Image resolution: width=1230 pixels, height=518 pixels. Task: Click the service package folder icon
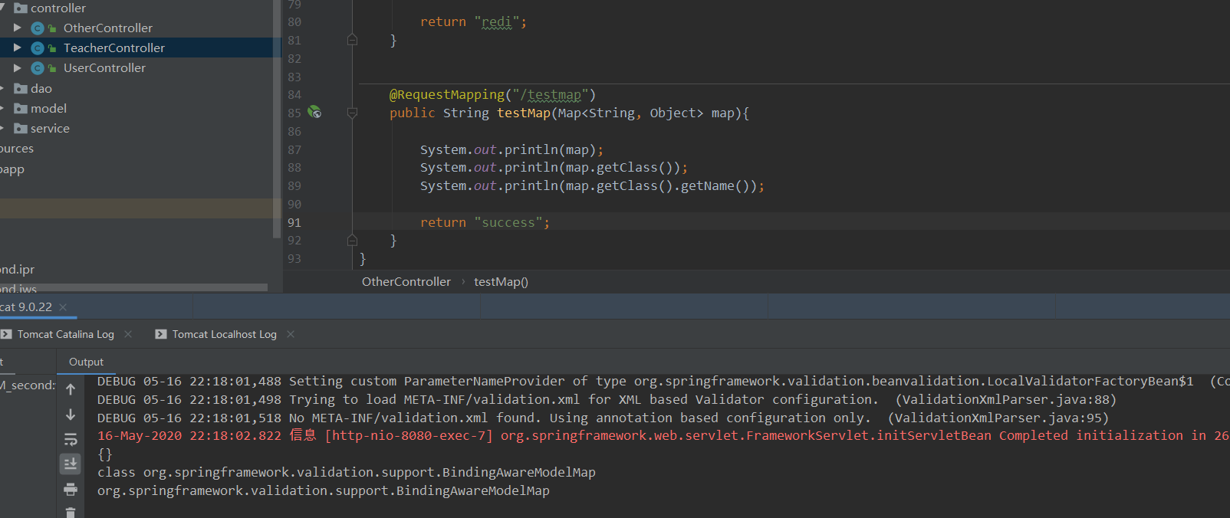pyautogui.click(x=21, y=129)
